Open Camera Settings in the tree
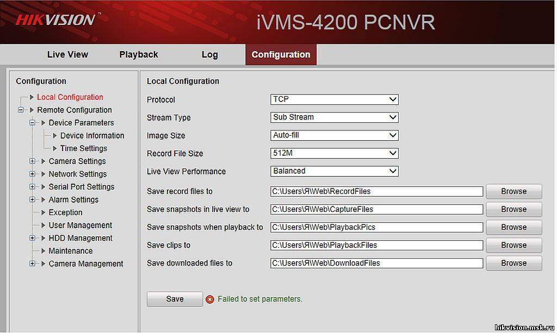 [77, 161]
